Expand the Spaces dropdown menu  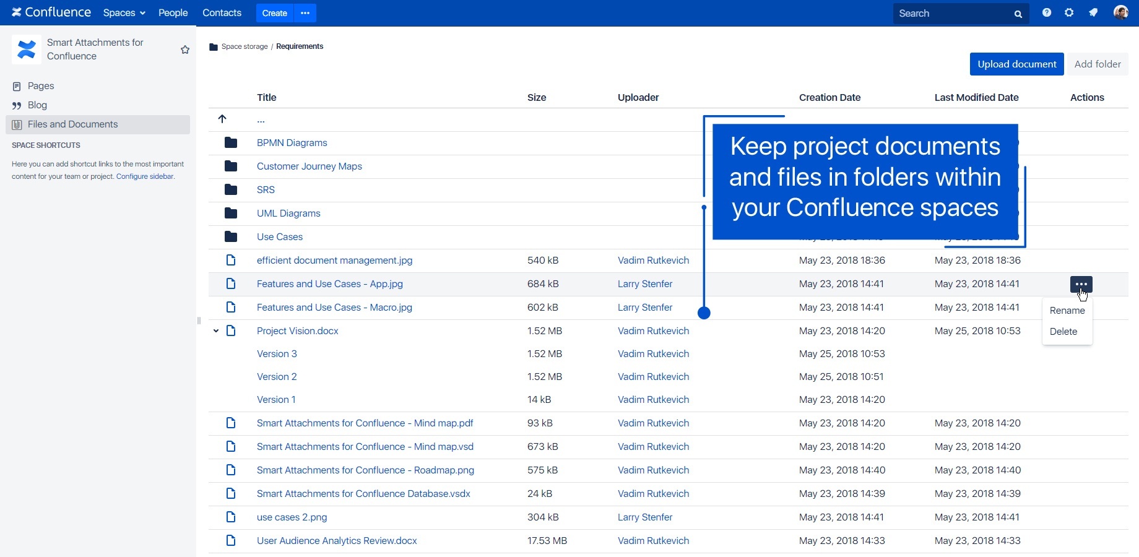(x=124, y=13)
